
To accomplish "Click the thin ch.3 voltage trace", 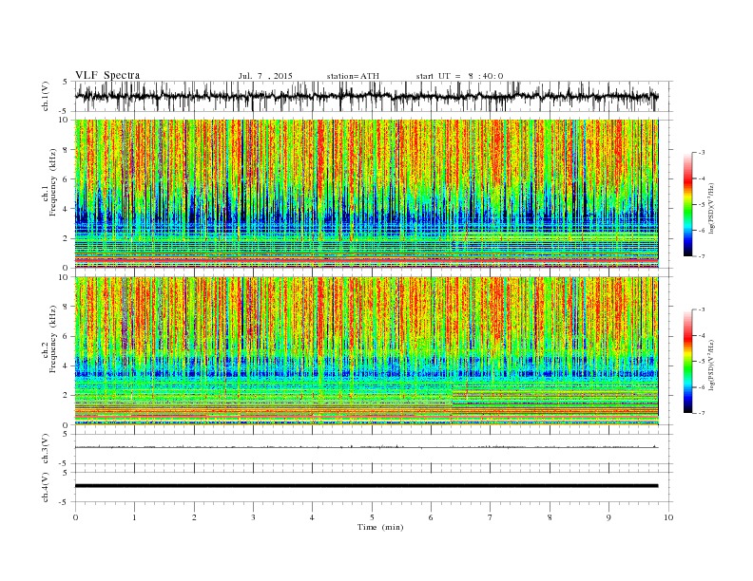I will tap(366, 447).
